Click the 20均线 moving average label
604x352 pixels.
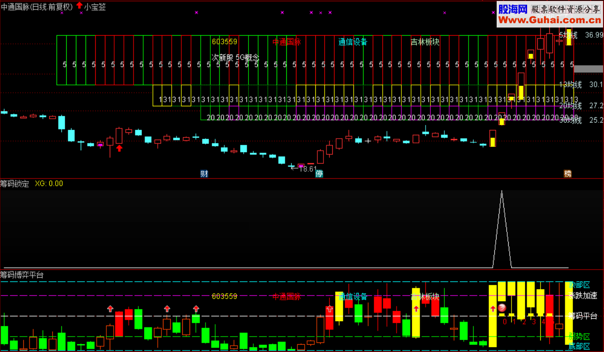570,106
